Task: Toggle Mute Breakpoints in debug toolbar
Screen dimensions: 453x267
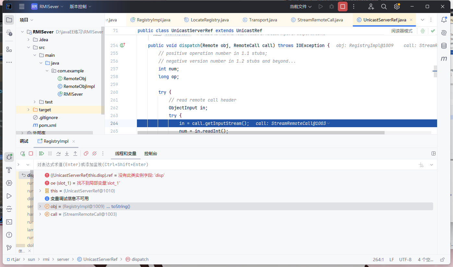Action: click(94, 153)
